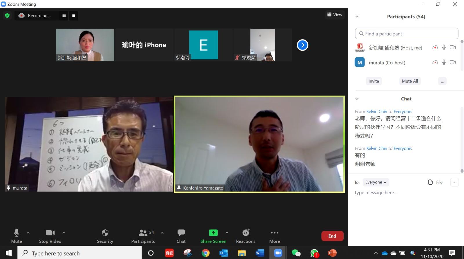Open the More options menu

click(x=274, y=236)
